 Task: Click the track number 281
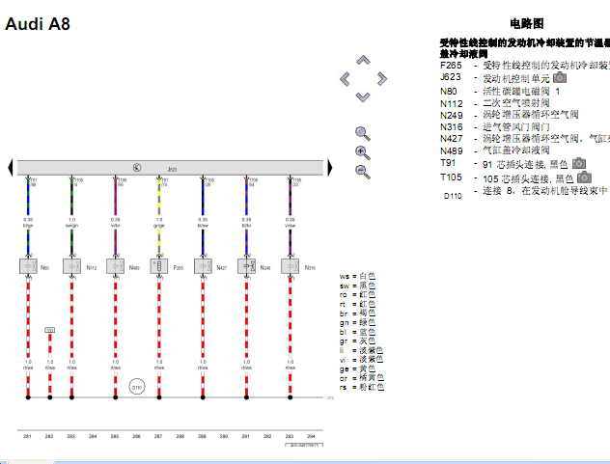(x=27, y=436)
